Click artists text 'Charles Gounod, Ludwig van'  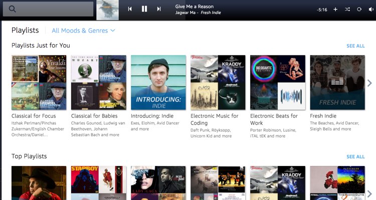98,123
